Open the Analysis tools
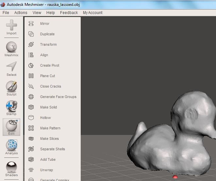This screenshot has width=216, height=181. (11, 147)
